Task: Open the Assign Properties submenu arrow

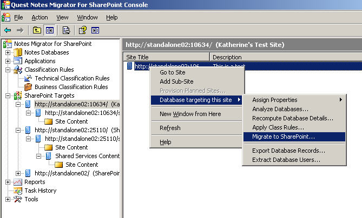Action: (x=340, y=100)
